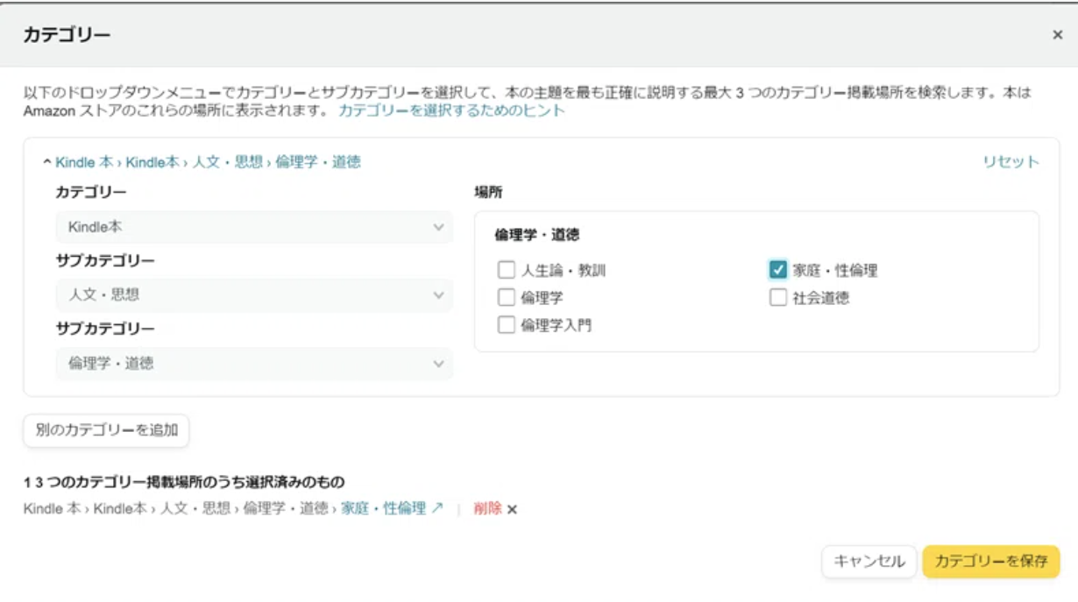1078x602 pixels.
Task: Click the external link arrow beside 家庭・性倫理
Action: pyautogui.click(x=437, y=507)
